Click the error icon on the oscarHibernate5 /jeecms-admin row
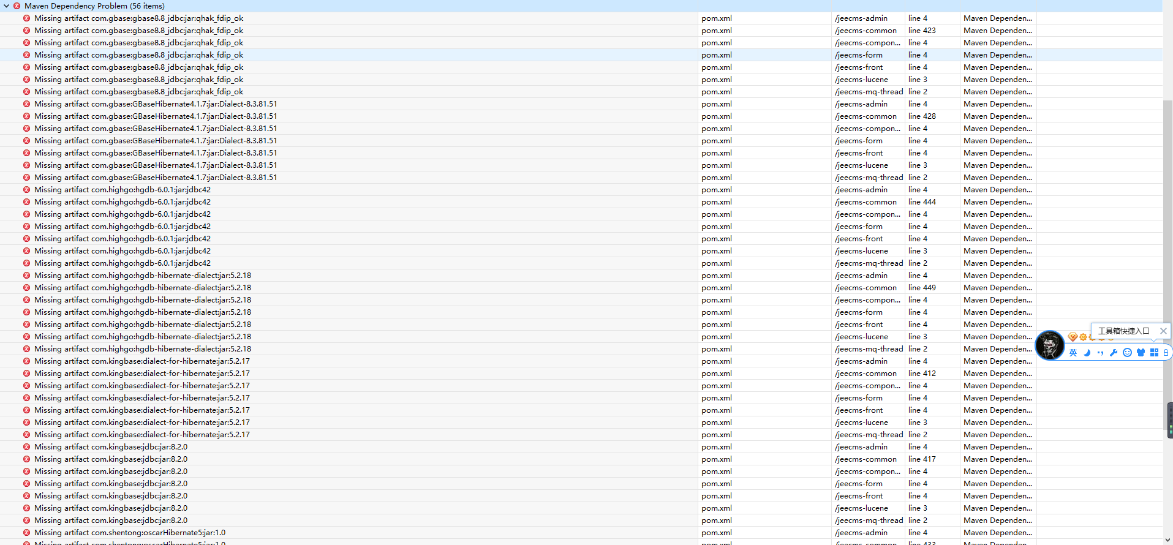Viewport: 1173px width, 545px height. point(26,533)
